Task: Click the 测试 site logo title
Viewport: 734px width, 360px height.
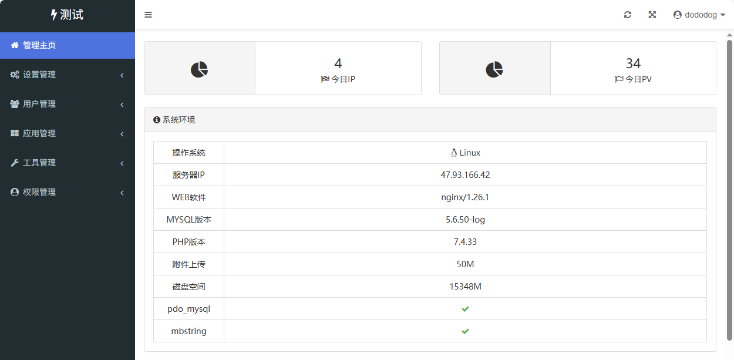Action: (67, 15)
